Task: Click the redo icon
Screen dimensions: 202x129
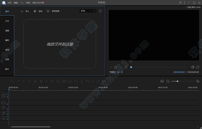Action: pyautogui.click(x=18, y=81)
